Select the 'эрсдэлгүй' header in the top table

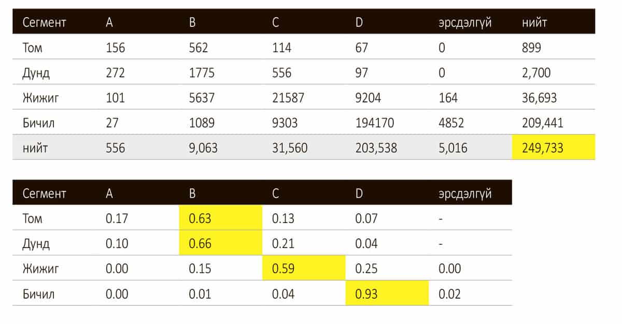click(464, 22)
